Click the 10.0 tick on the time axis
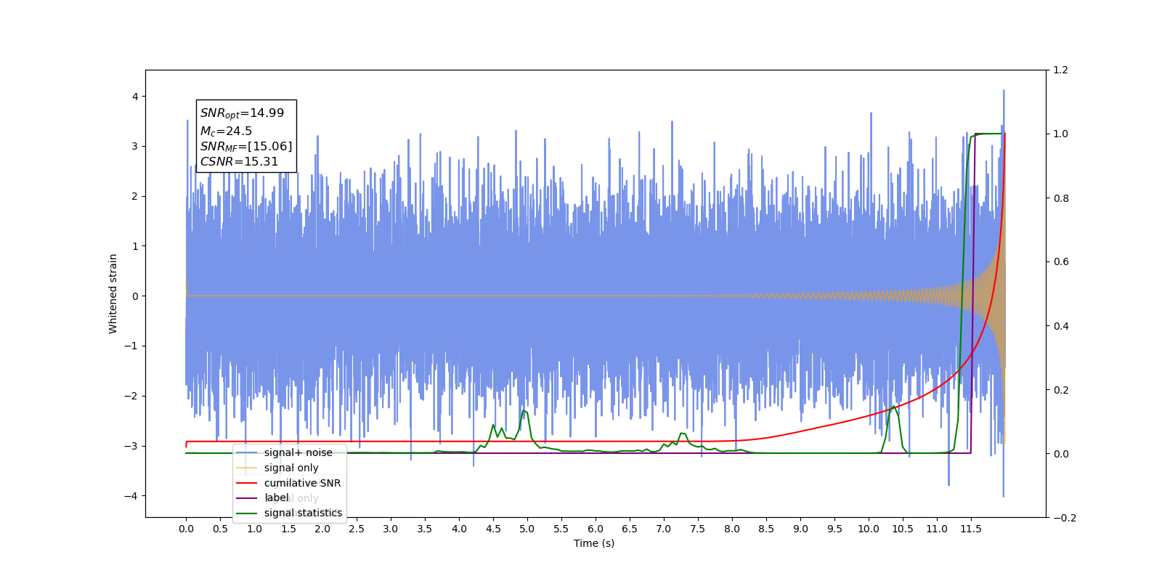This screenshot has width=1162, height=581. 869,529
